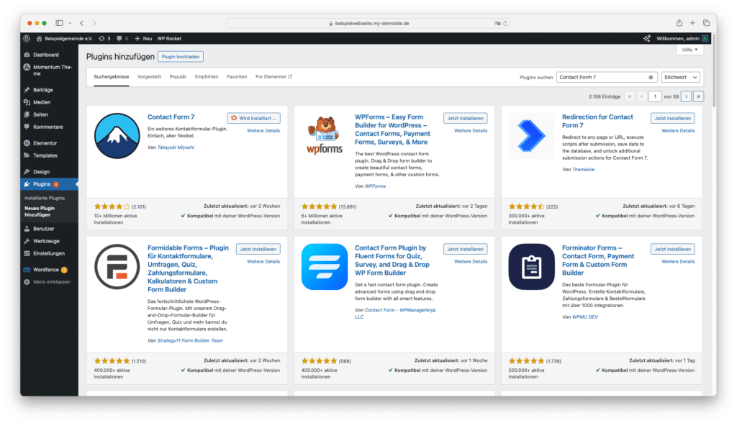Open the Contact Form 7 plugin title
Image resolution: width=737 pixels, height=423 pixels.
pos(171,117)
